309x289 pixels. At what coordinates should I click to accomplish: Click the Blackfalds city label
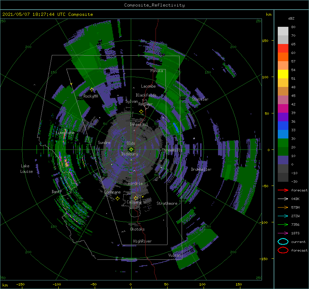(146, 95)
